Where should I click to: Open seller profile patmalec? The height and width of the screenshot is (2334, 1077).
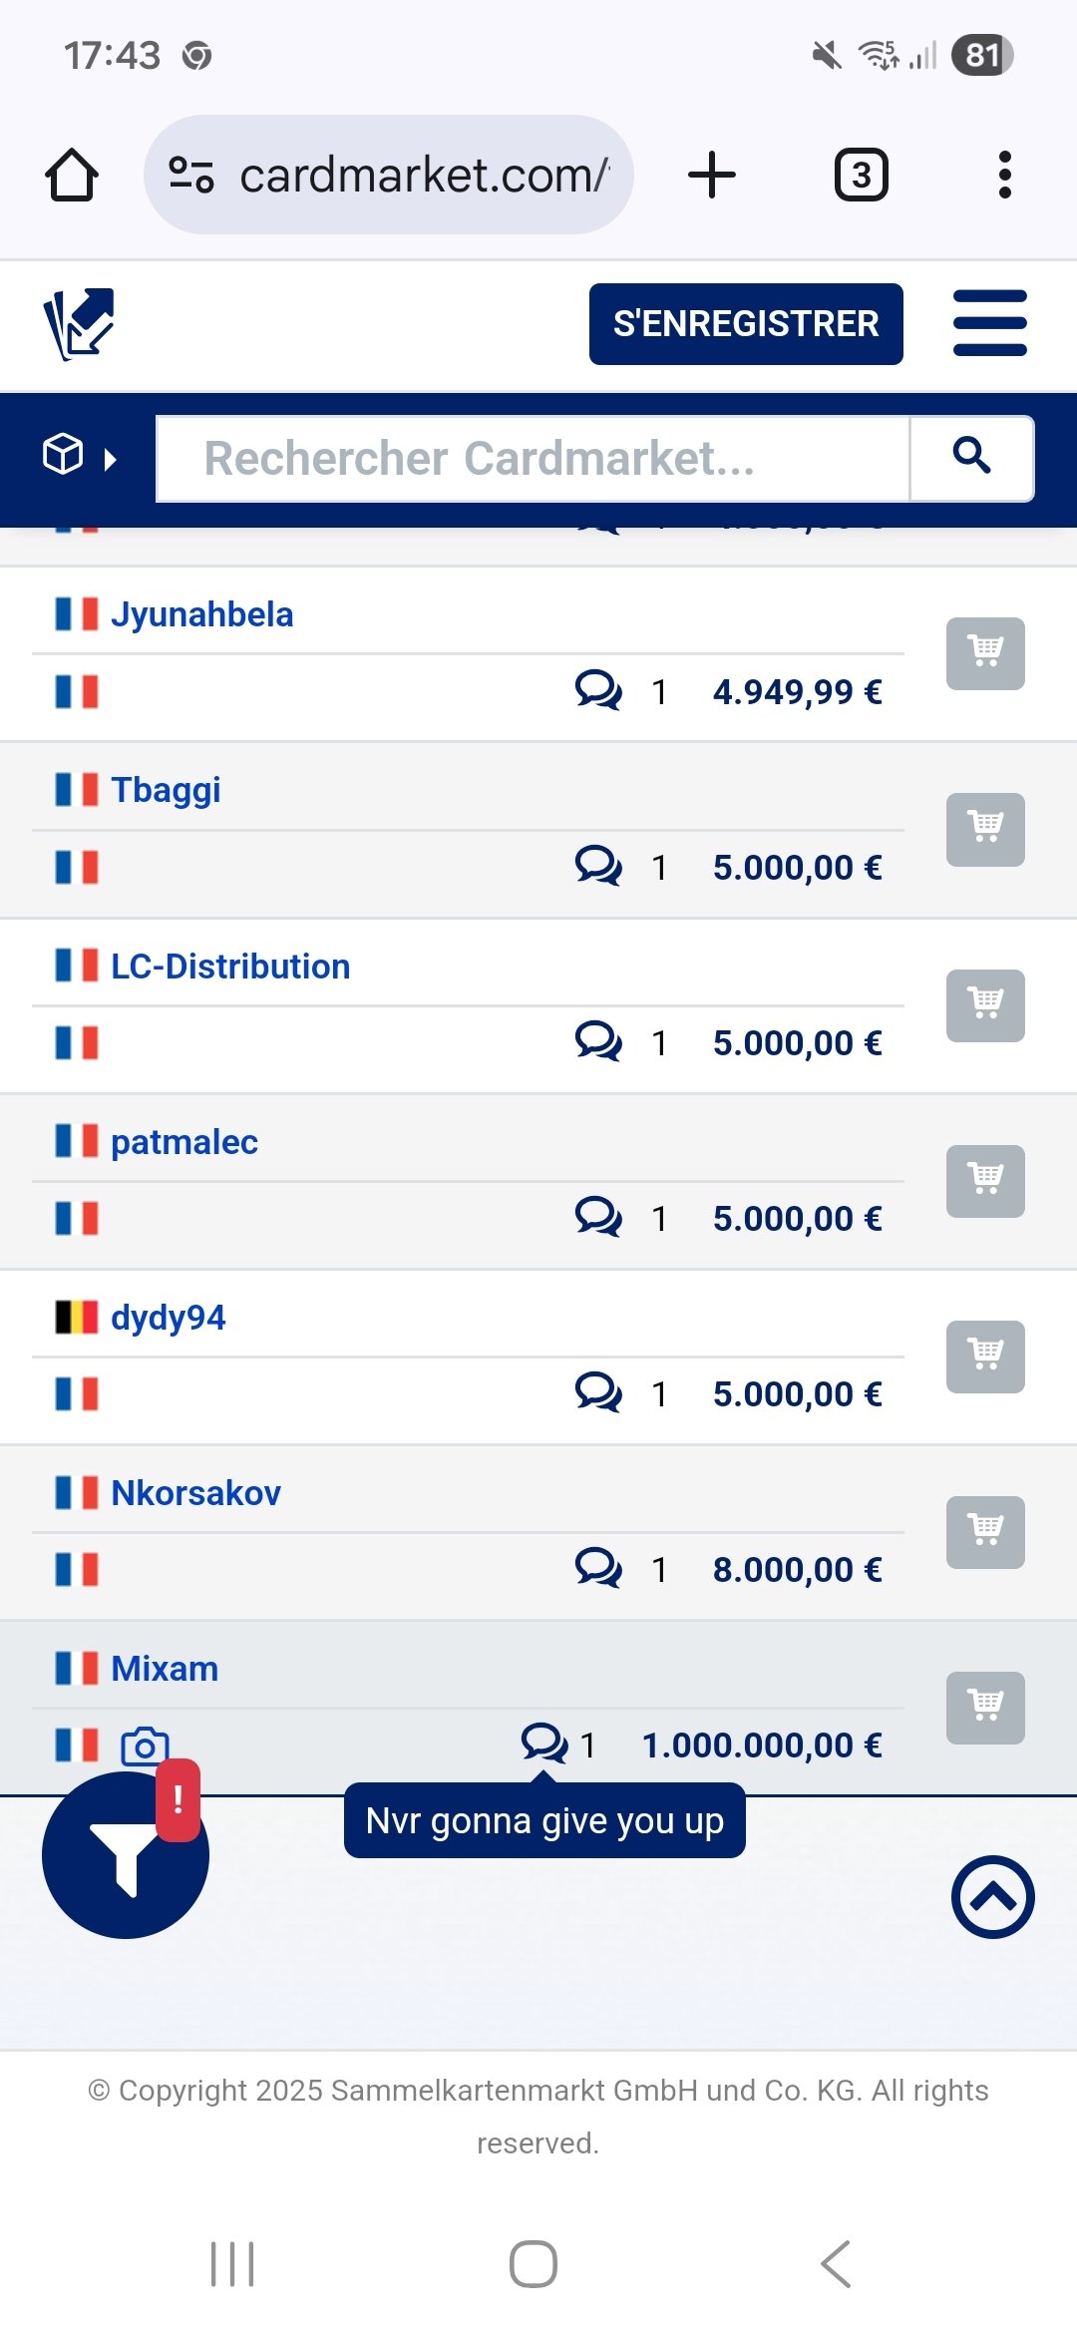[184, 1142]
